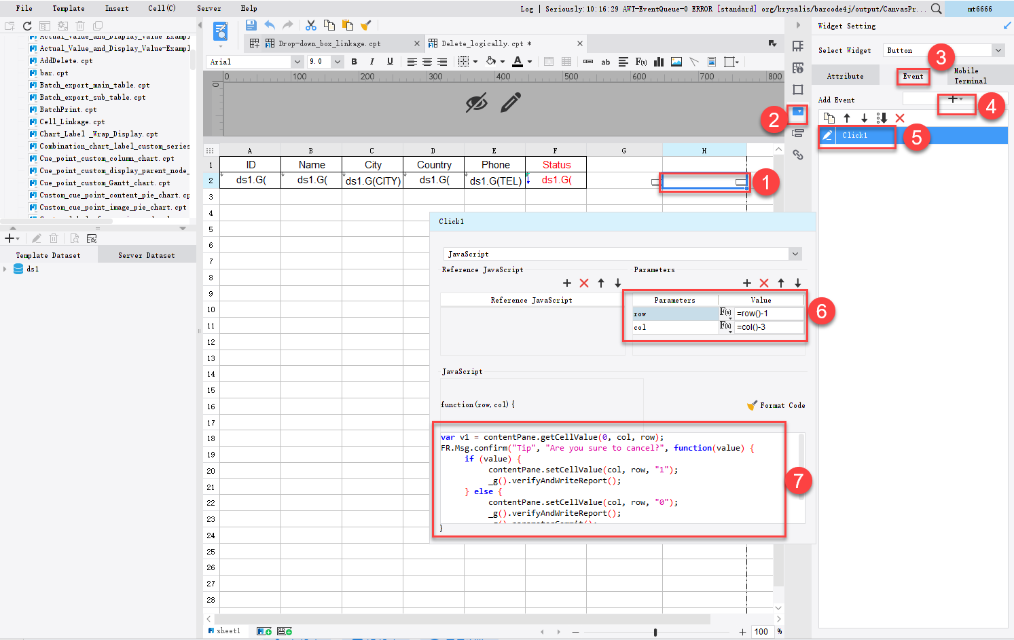The height and width of the screenshot is (640, 1014).
Task: Switch to the Server Dataset tab
Action: [146, 255]
